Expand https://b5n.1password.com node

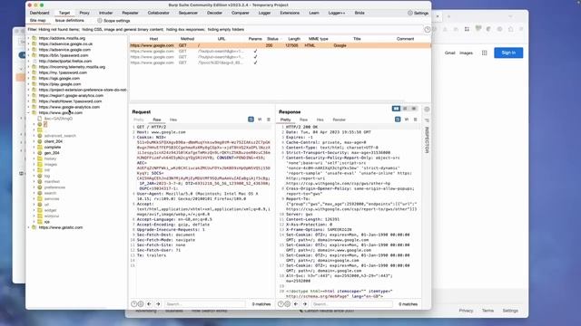pos(28,55)
